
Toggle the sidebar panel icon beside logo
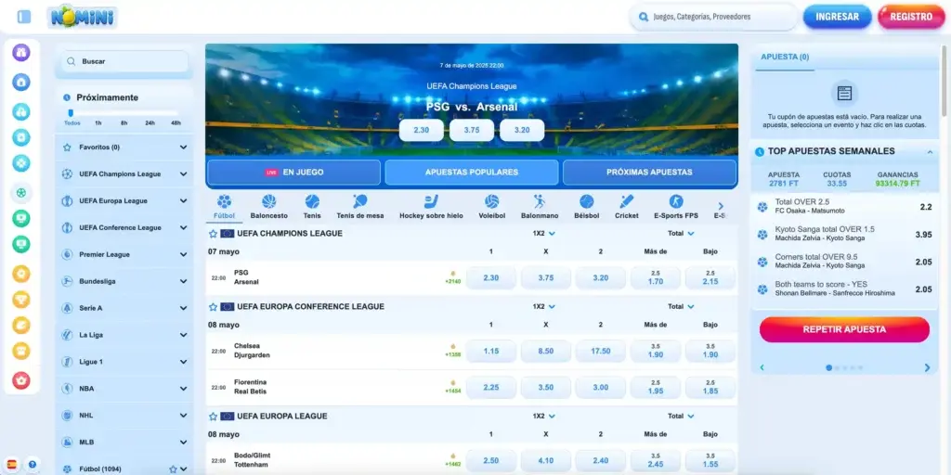point(24,17)
